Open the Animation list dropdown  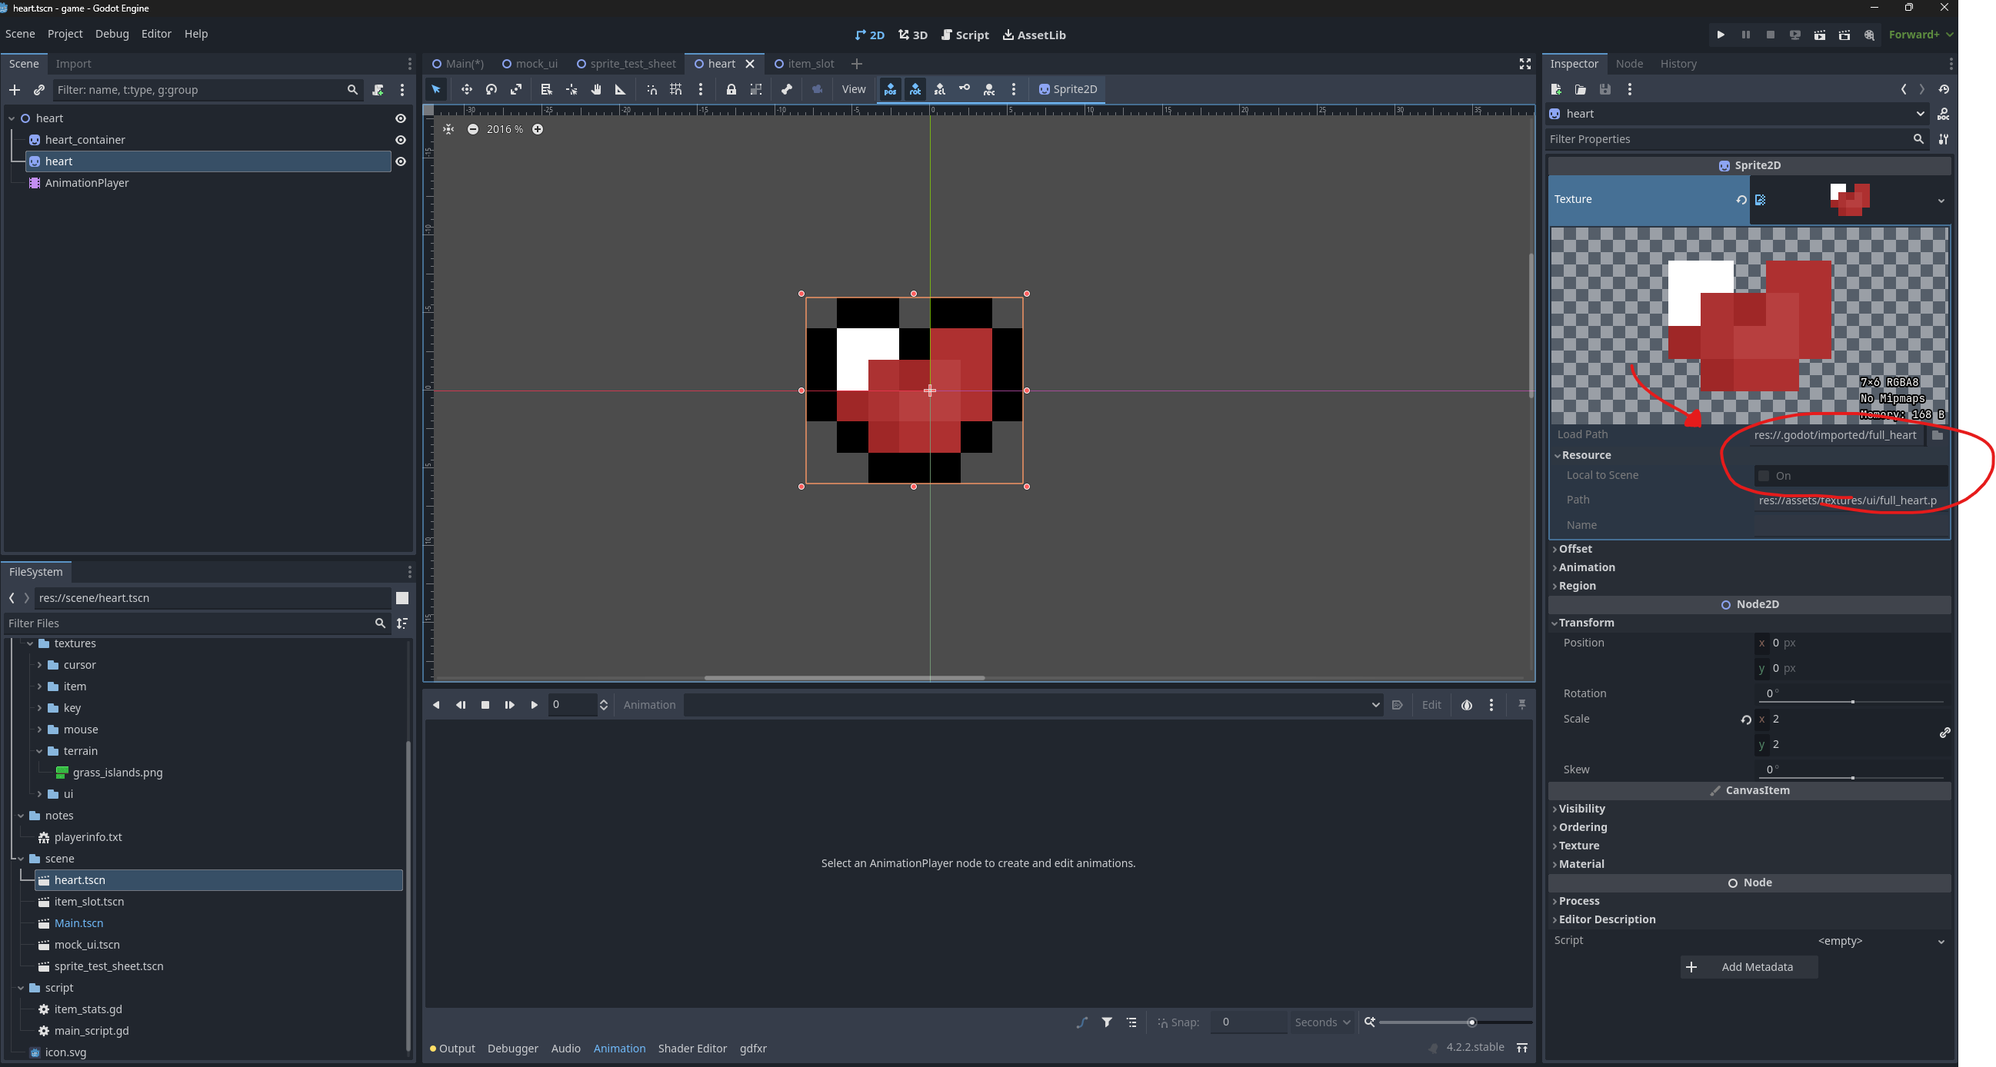1034,705
